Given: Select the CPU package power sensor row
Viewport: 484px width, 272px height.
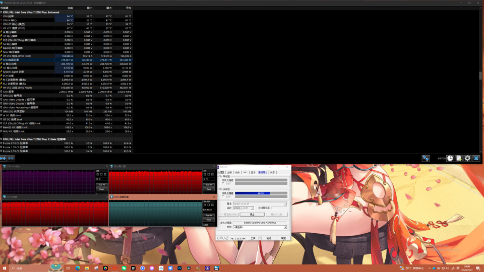Looking at the screenshot, I should [67, 60].
